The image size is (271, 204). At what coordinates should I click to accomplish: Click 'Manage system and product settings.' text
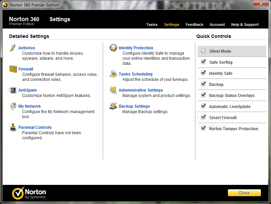[x=157, y=96]
